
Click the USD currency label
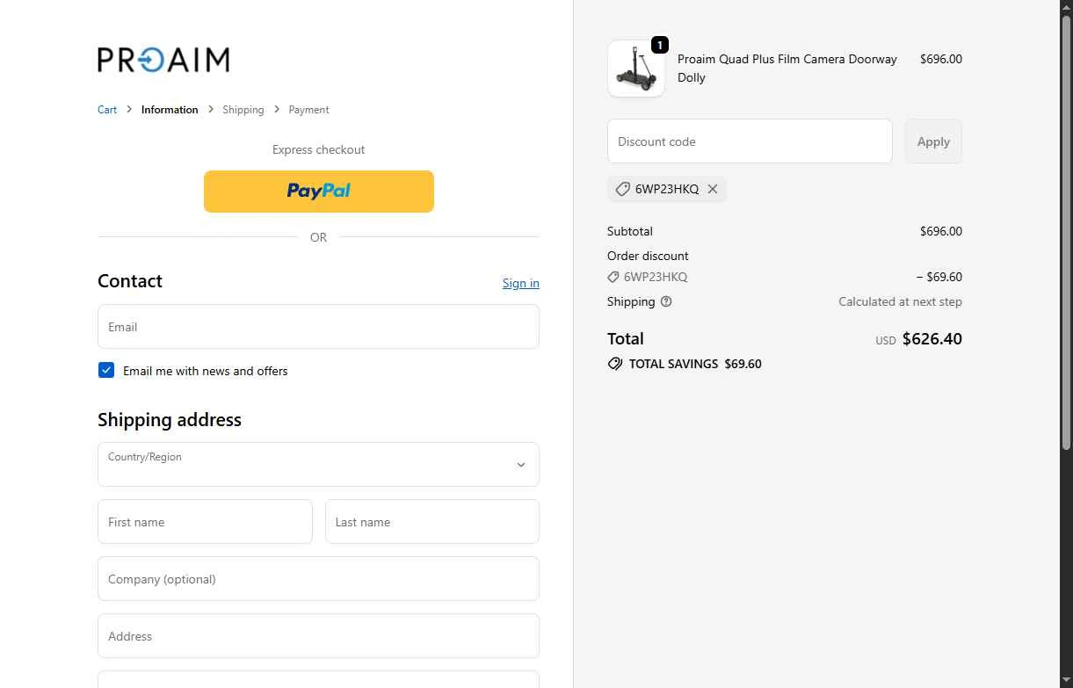[886, 341]
